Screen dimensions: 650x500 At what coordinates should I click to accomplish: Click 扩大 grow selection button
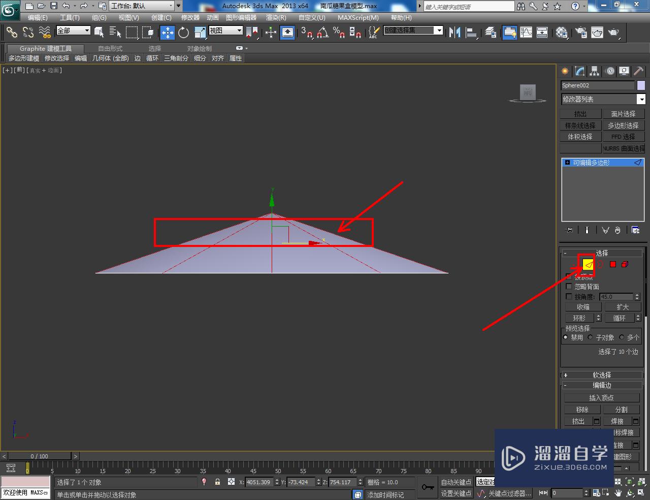tap(623, 307)
